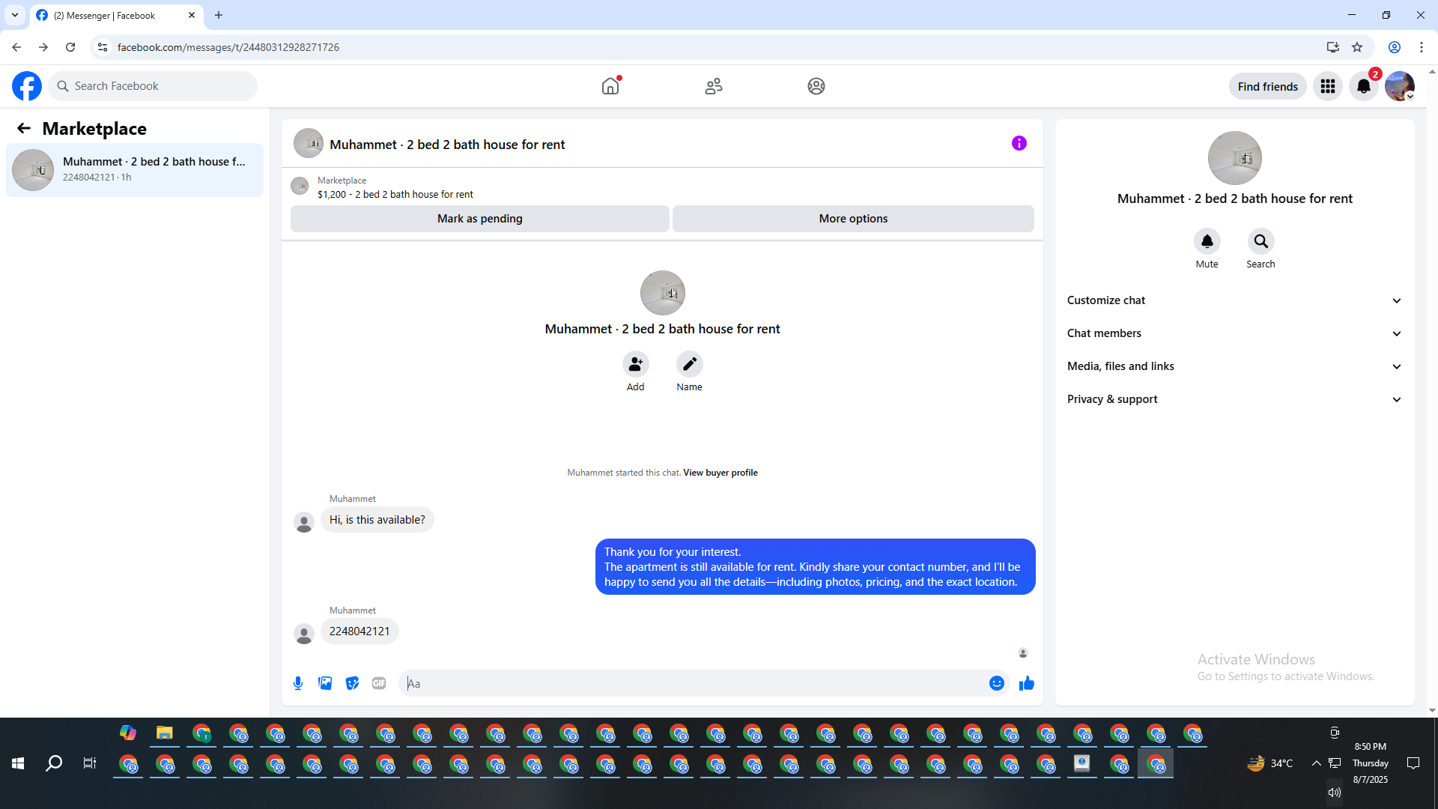This screenshot has width=1438, height=809.
Task: Click the Facebook logo
Action: pyautogui.click(x=27, y=86)
